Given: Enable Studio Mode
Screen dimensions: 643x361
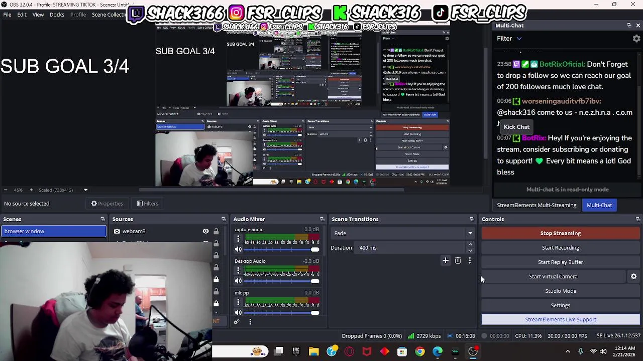Looking at the screenshot, I should (x=561, y=291).
